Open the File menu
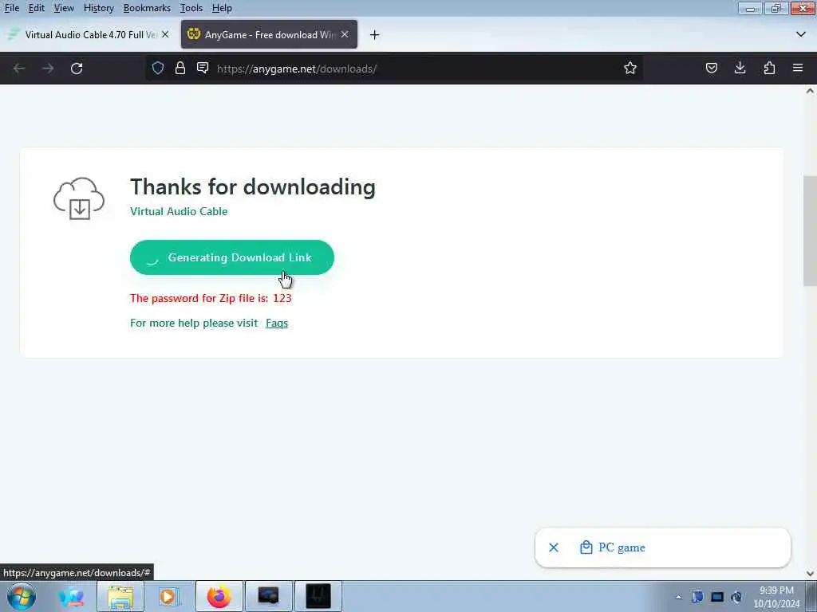Image resolution: width=817 pixels, height=612 pixels. click(12, 8)
